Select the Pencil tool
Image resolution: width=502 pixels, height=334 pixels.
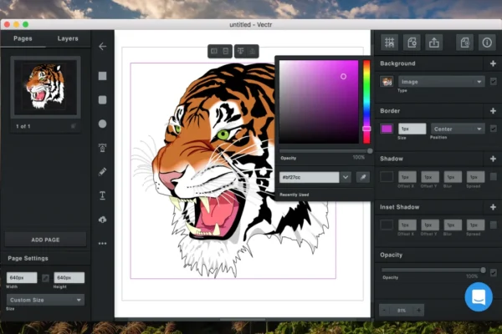[x=102, y=172]
